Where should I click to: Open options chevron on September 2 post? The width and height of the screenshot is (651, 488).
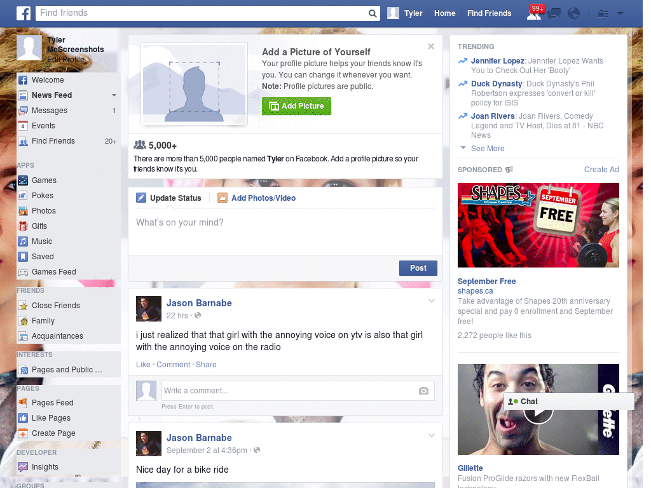coord(432,435)
